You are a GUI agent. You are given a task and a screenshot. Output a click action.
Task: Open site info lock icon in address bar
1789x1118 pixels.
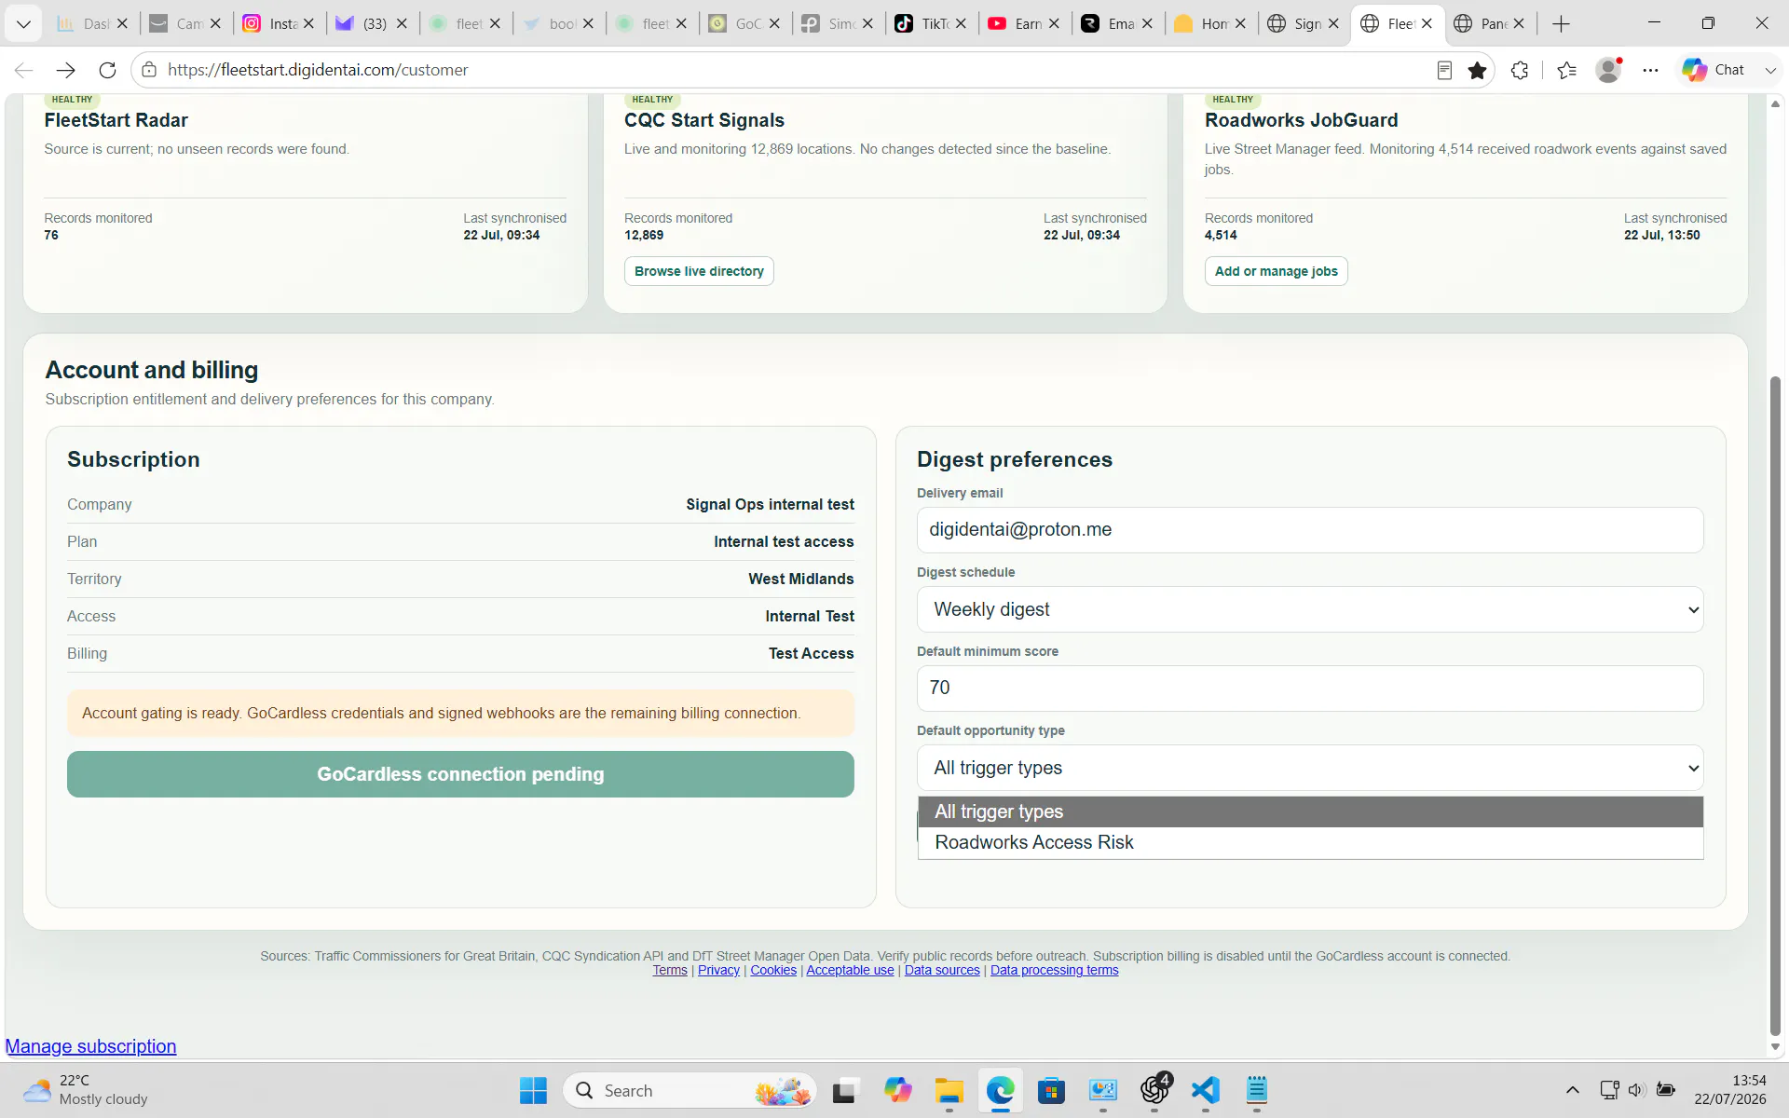point(149,70)
